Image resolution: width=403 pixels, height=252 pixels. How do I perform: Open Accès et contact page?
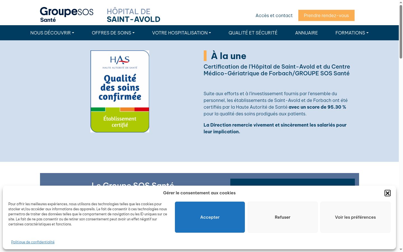274,15
